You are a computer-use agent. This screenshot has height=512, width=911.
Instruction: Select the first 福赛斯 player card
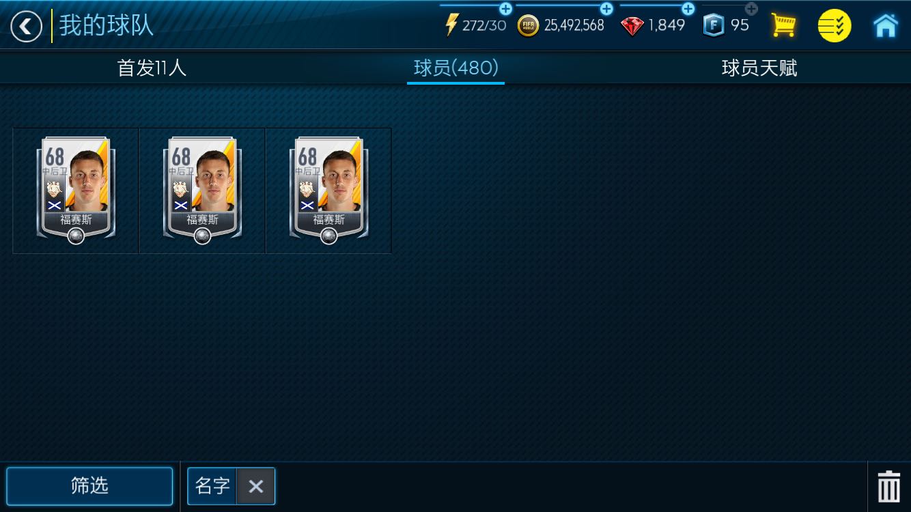coord(76,190)
